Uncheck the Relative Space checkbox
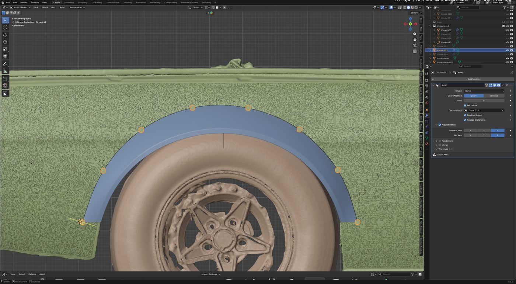516x284 pixels. tap(465, 115)
